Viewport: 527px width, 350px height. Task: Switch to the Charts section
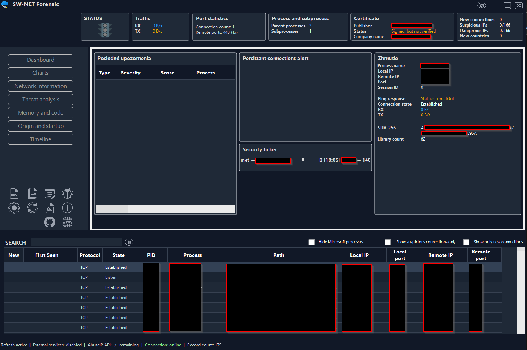tap(41, 73)
